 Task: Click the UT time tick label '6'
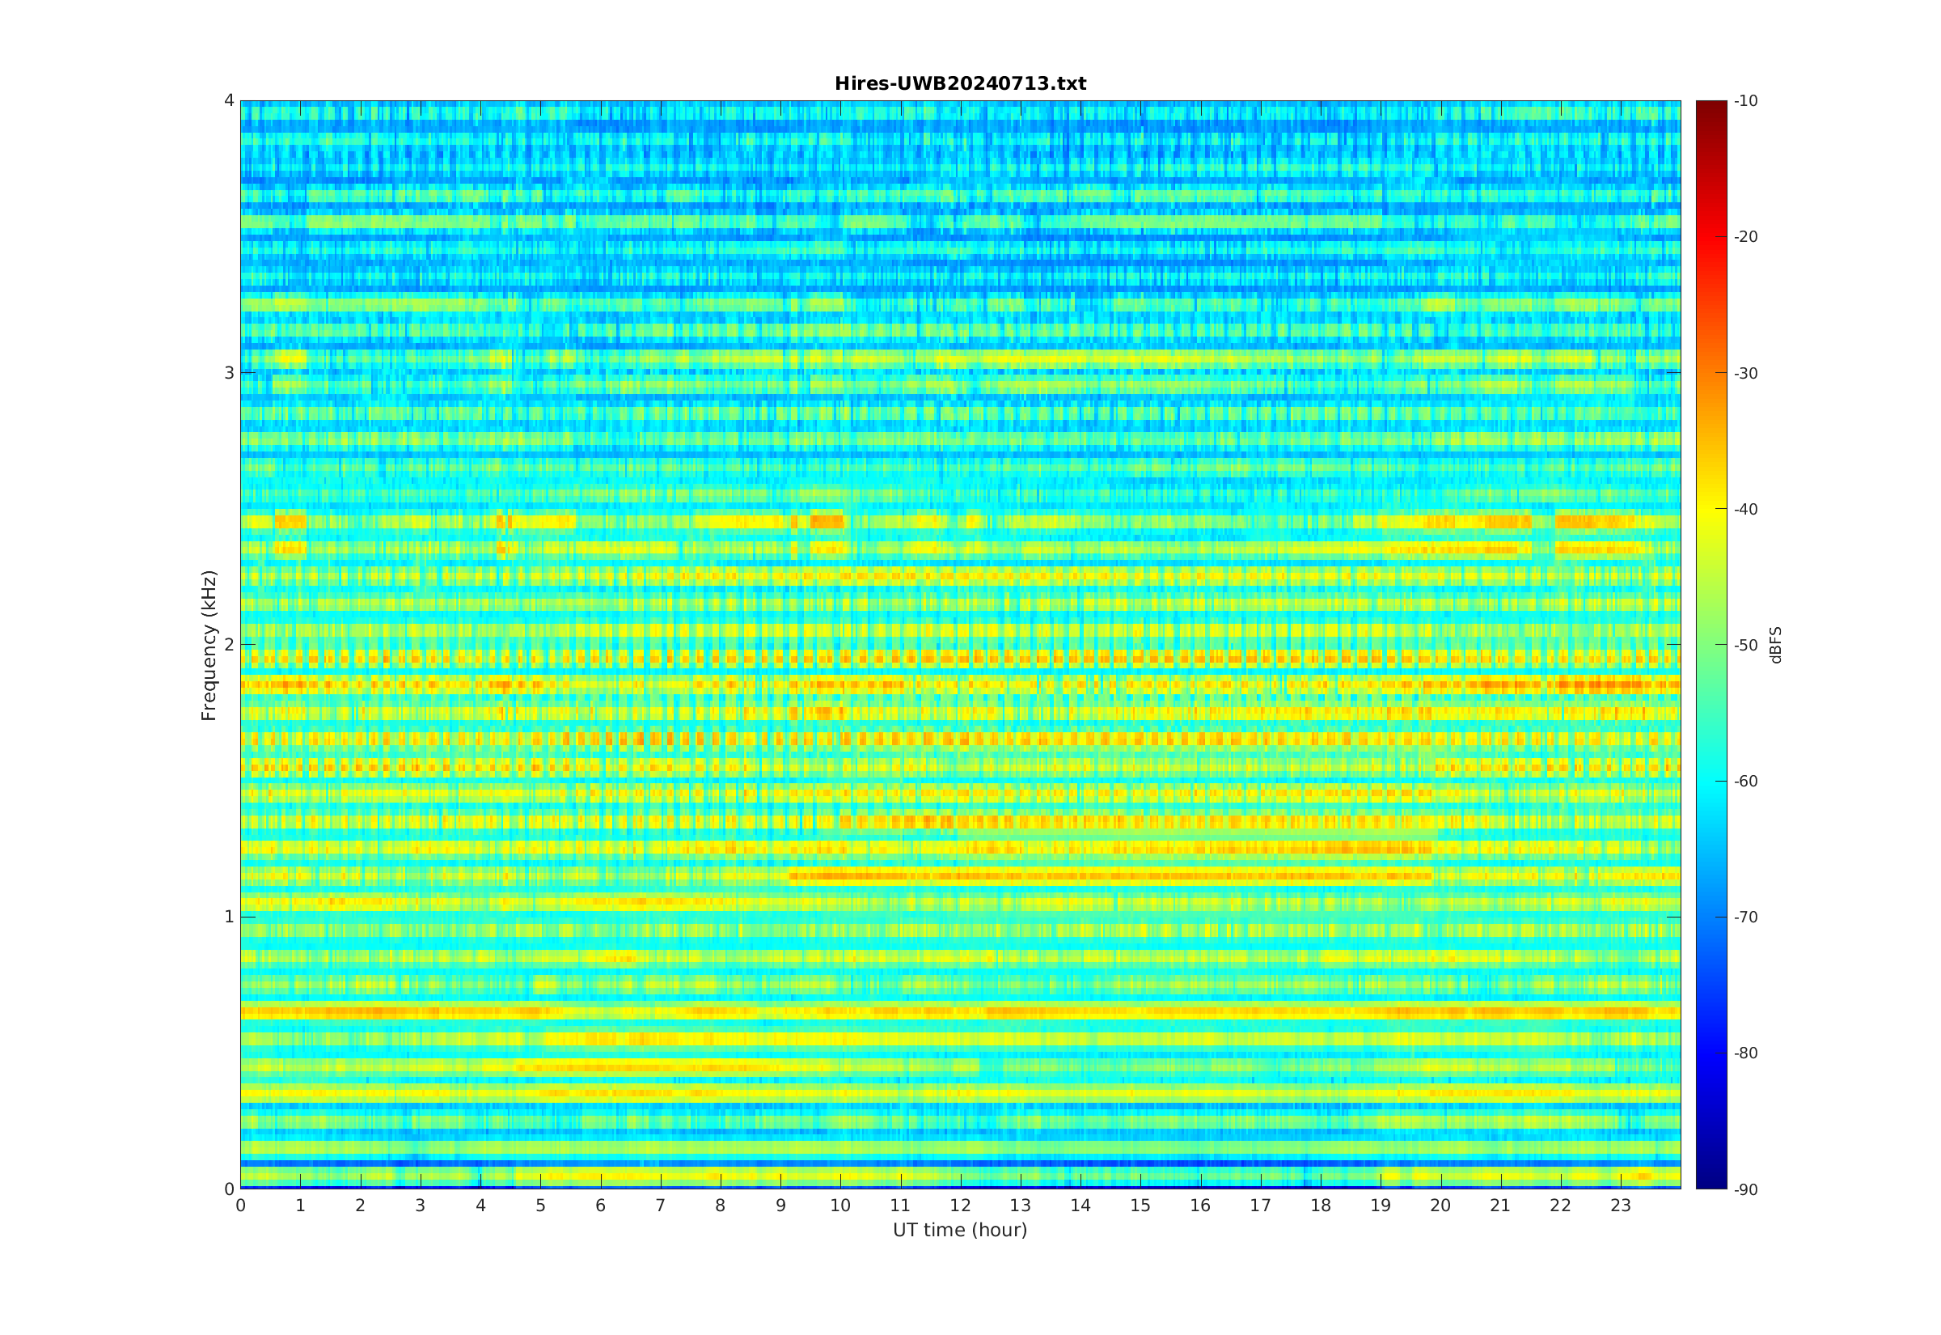click(x=600, y=1206)
